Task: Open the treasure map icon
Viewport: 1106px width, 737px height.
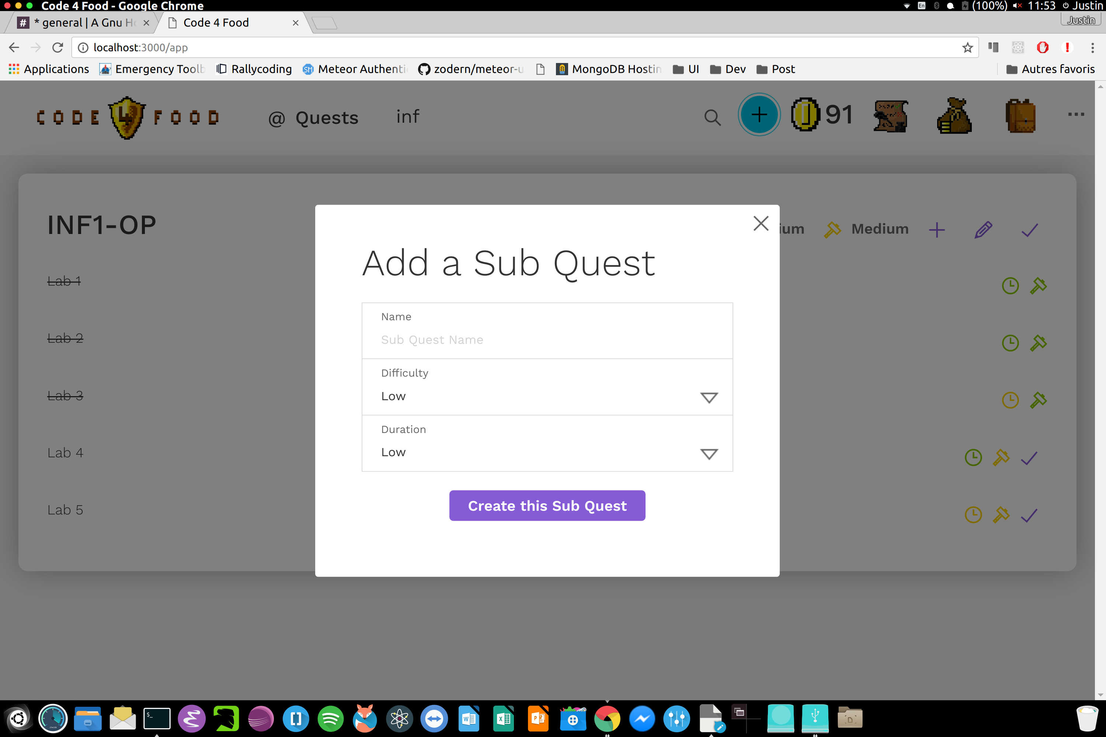Action: click(890, 116)
